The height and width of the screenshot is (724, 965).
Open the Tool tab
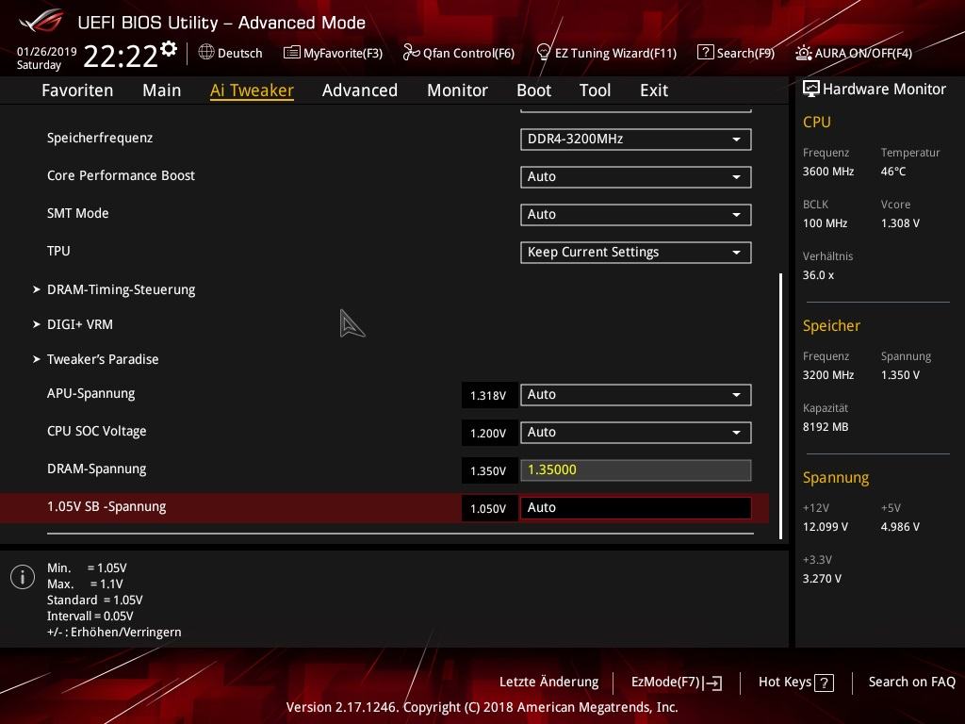coord(596,90)
